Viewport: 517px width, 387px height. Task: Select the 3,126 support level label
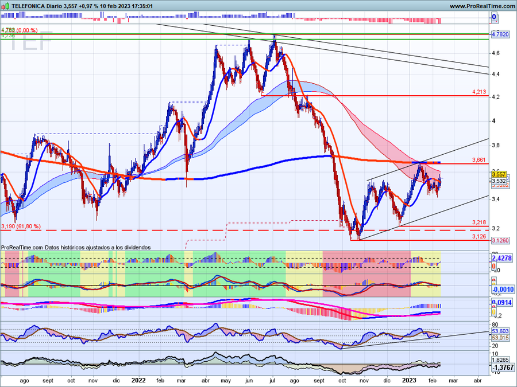[x=479, y=237]
